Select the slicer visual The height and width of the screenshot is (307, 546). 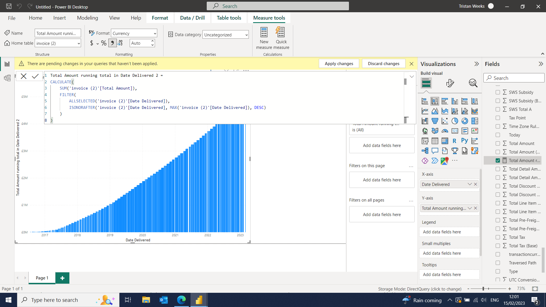coord(425,141)
